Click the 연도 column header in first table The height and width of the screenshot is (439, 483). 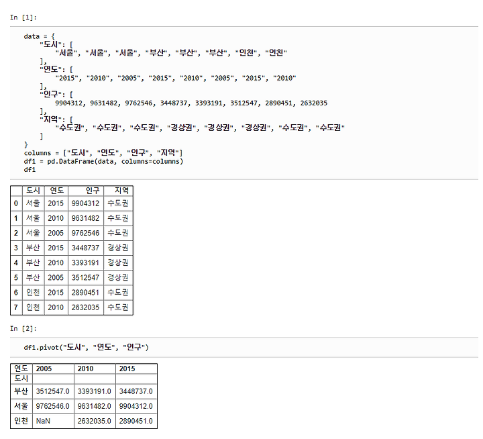(x=56, y=191)
